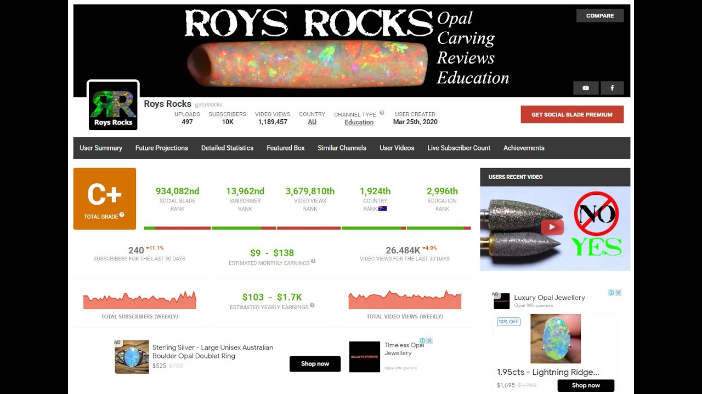Close the Luxury Opal Jewellery ad

click(x=618, y=293)
